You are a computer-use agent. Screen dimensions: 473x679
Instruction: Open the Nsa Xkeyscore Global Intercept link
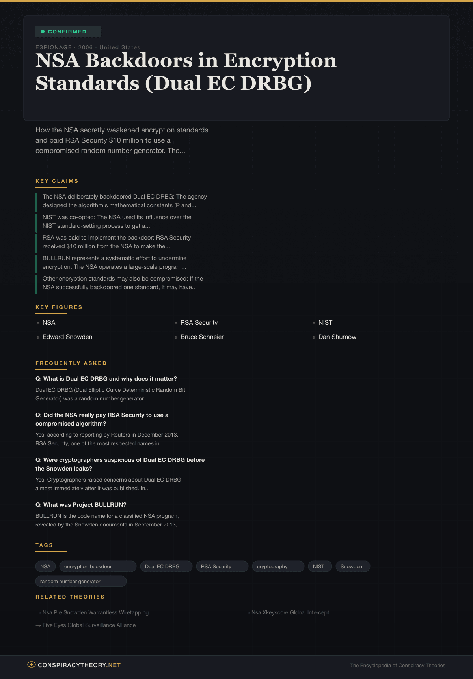[290, 612]
